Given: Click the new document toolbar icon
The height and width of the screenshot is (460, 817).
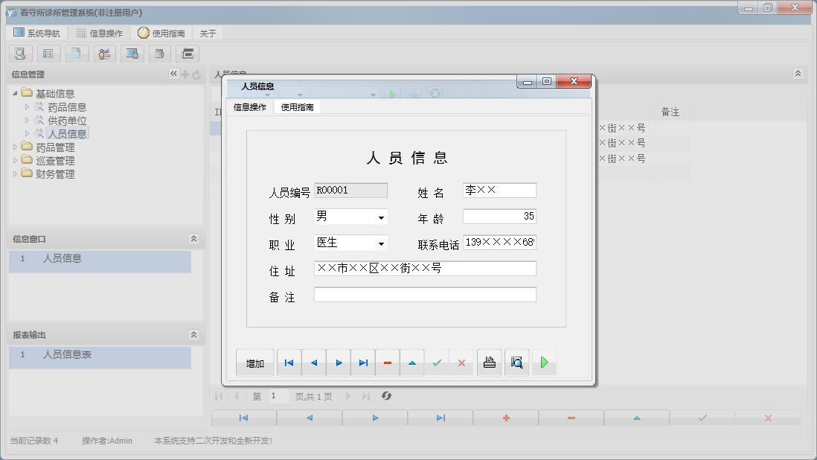Looking at the screenshot, I should (77, 54).
